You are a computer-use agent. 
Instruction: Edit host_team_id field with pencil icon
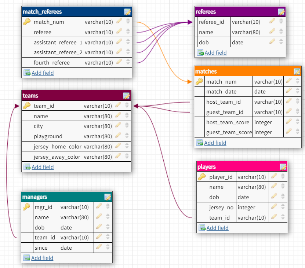pyautogui.click(x=289, y=101)
